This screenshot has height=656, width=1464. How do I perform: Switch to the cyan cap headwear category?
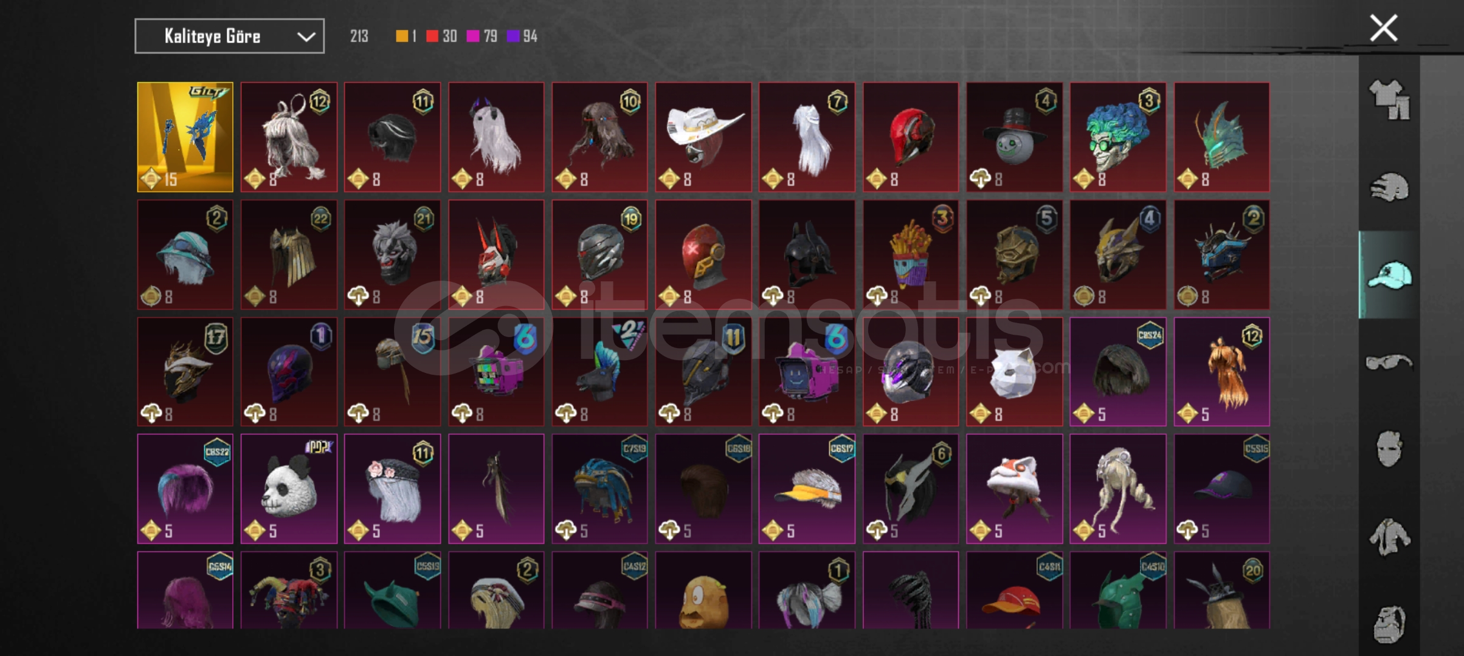pos(1389,275)
